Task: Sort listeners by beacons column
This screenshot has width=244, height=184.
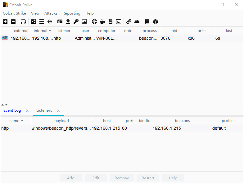Action: (182, 120)
